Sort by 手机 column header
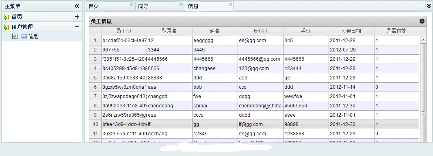Image resolution: width=433 pixels, height=156 pixels. [306, 31]
